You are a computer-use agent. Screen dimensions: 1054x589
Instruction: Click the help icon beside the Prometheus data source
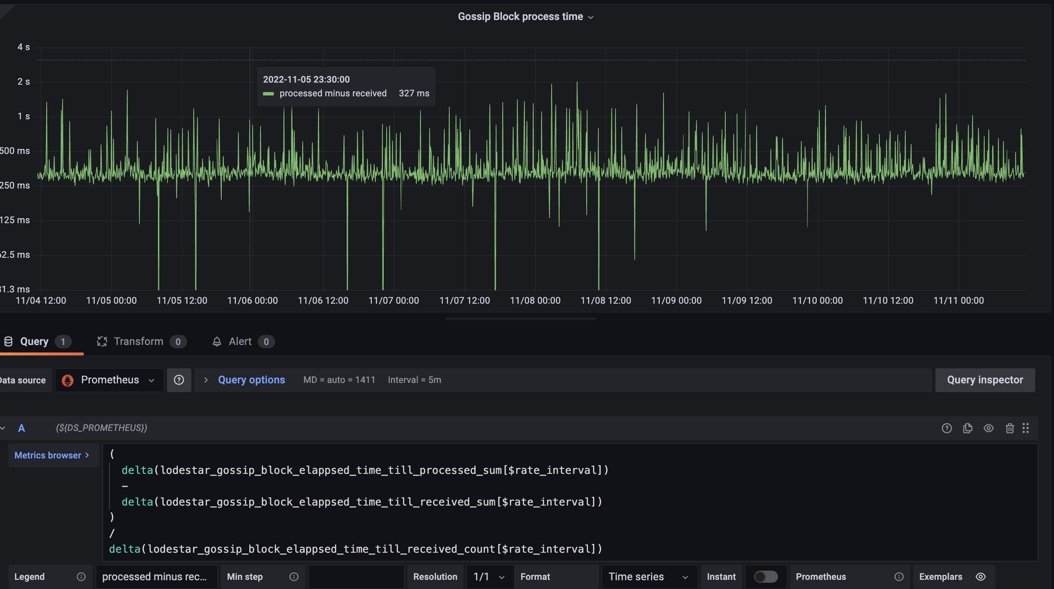click(x=179, y=380)
